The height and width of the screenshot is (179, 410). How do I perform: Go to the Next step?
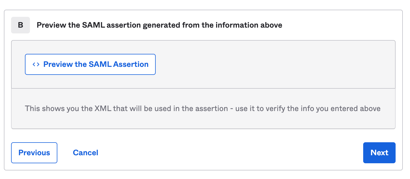pos(379,153)
